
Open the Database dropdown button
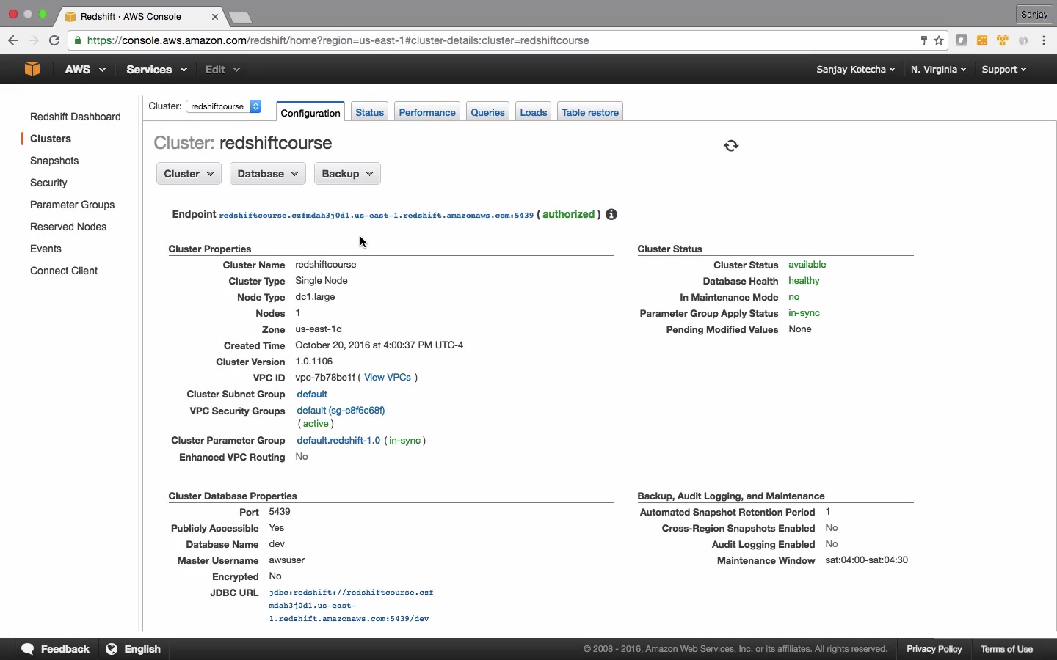tap(268, 174)
